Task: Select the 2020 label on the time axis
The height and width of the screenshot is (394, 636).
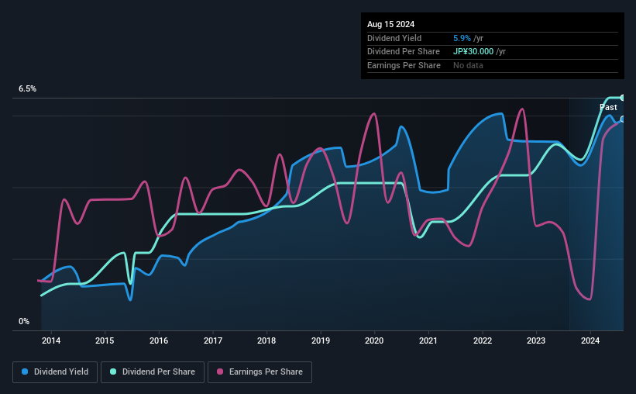Action: tap(374, 340)
